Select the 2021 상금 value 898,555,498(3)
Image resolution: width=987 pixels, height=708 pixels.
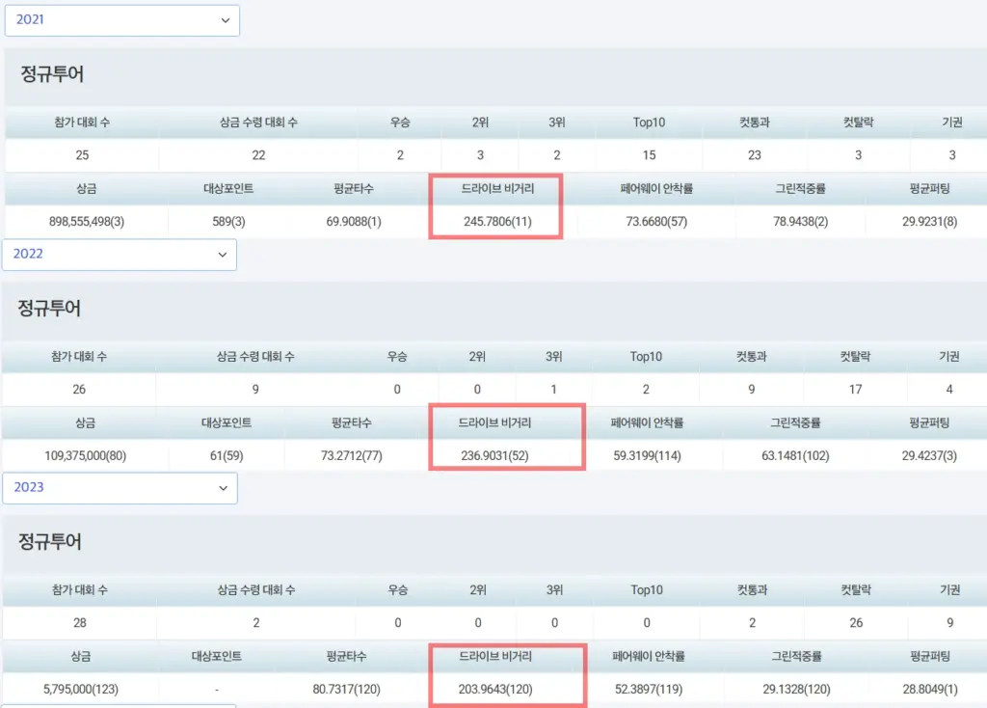pyautogui.click(x=87, y=222)
